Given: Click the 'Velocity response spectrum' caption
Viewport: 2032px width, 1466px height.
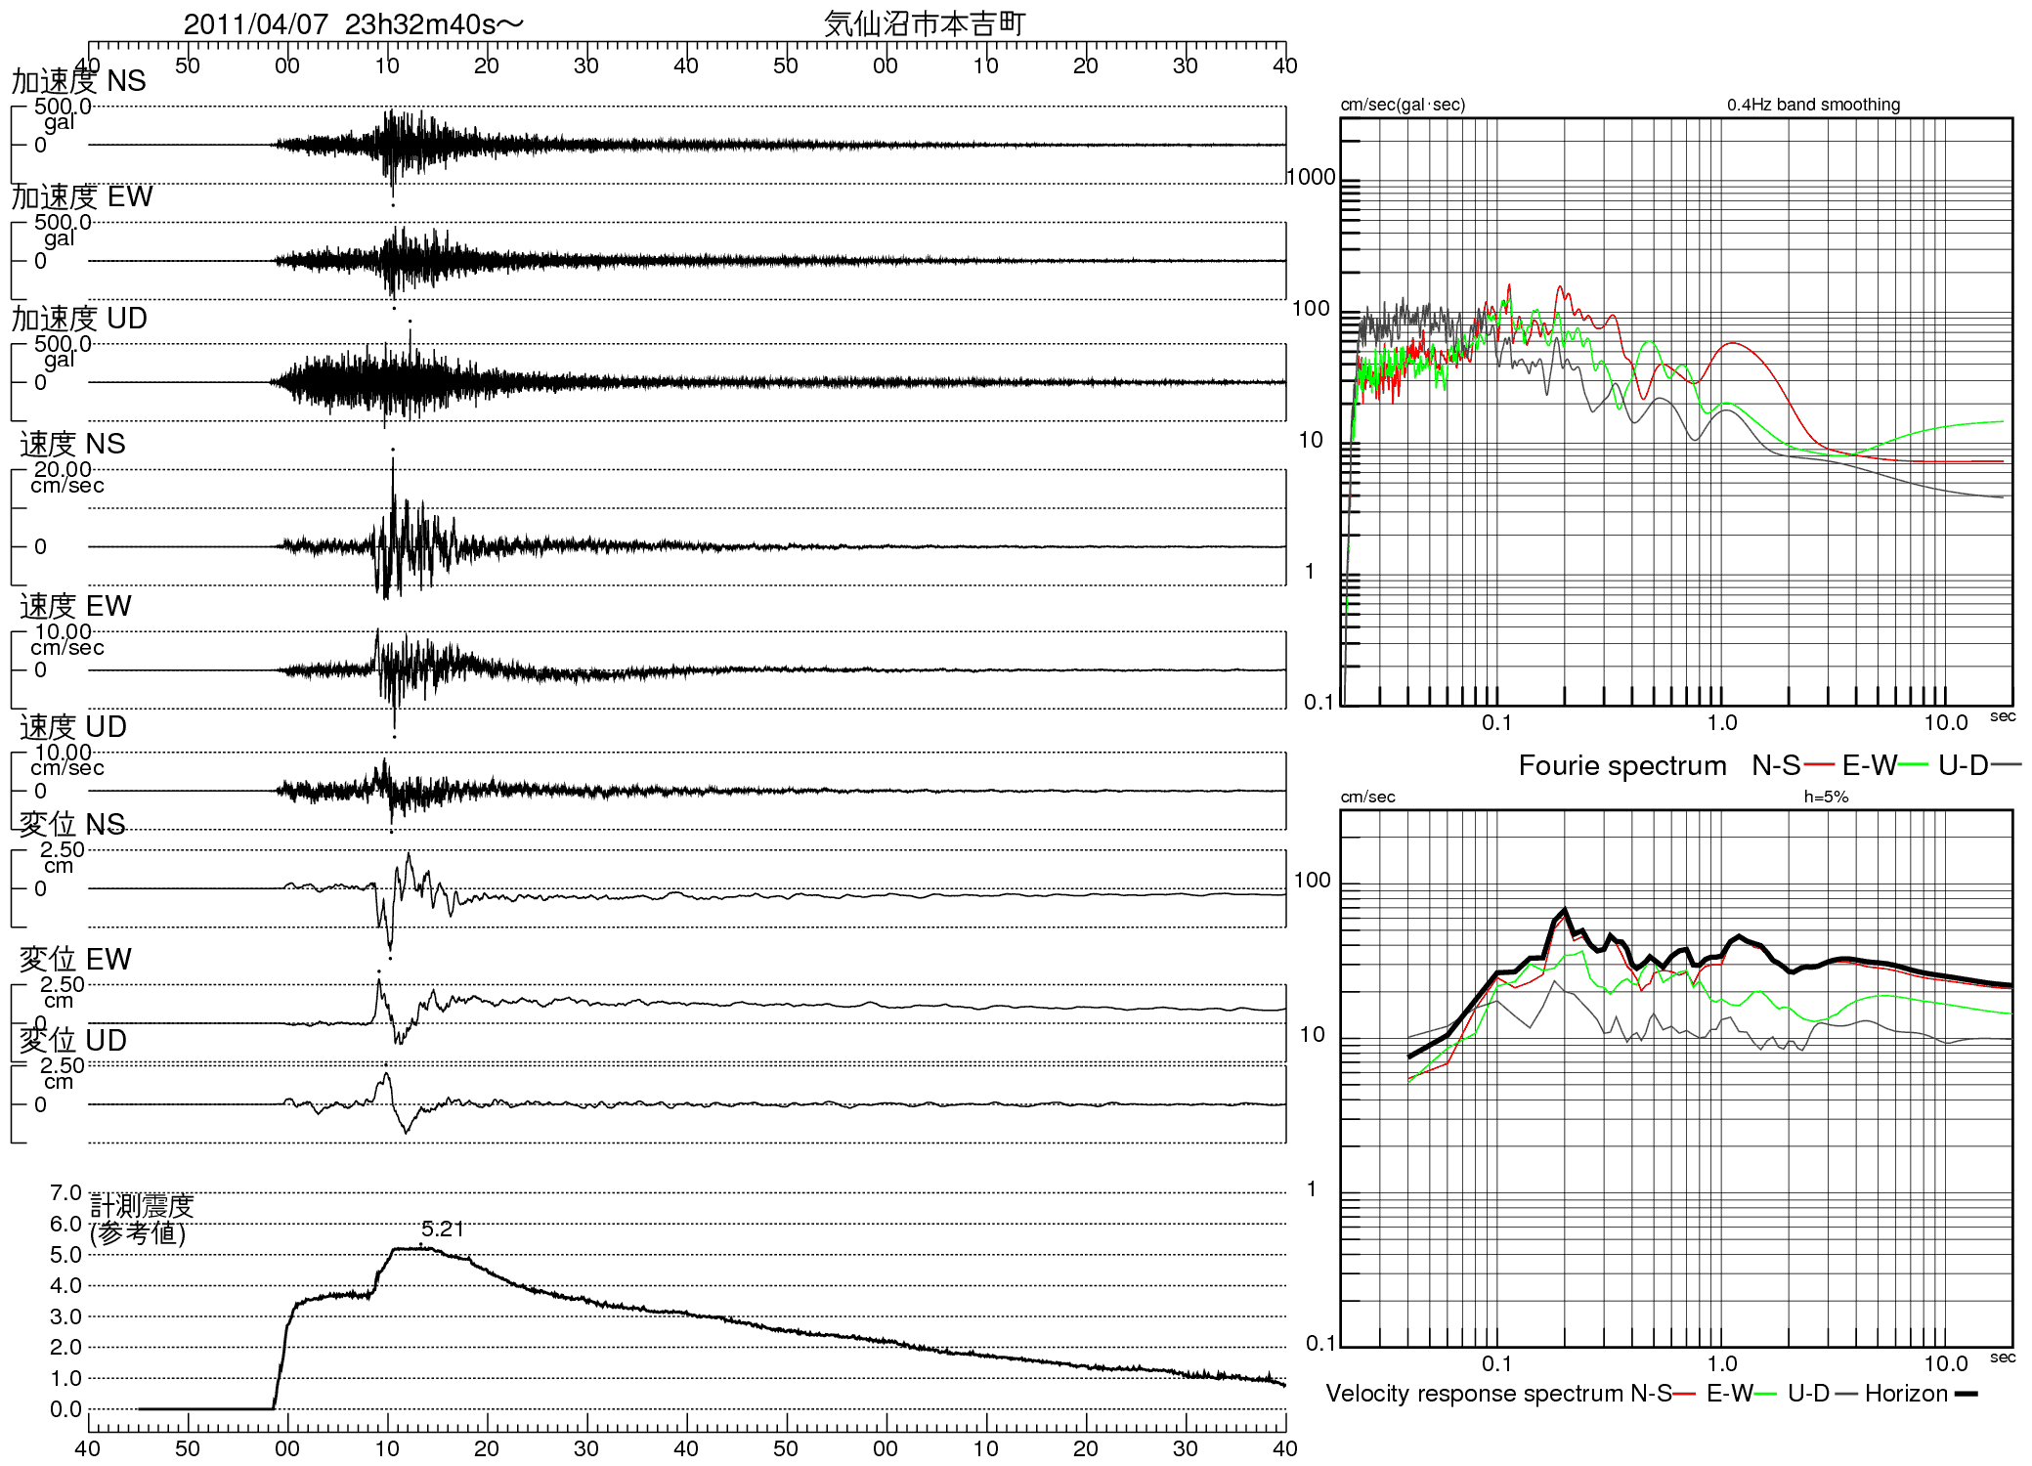Looking at the screenshot, I should click(1474, 1394).
